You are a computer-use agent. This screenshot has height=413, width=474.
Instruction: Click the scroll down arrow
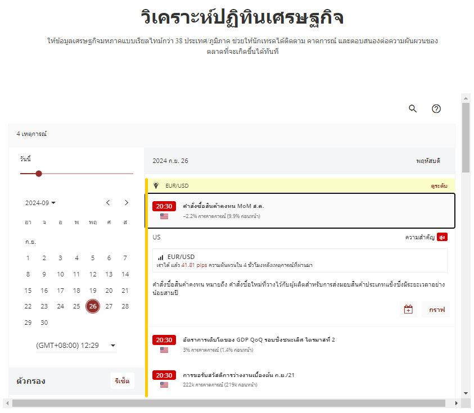(x=466, y=393)
